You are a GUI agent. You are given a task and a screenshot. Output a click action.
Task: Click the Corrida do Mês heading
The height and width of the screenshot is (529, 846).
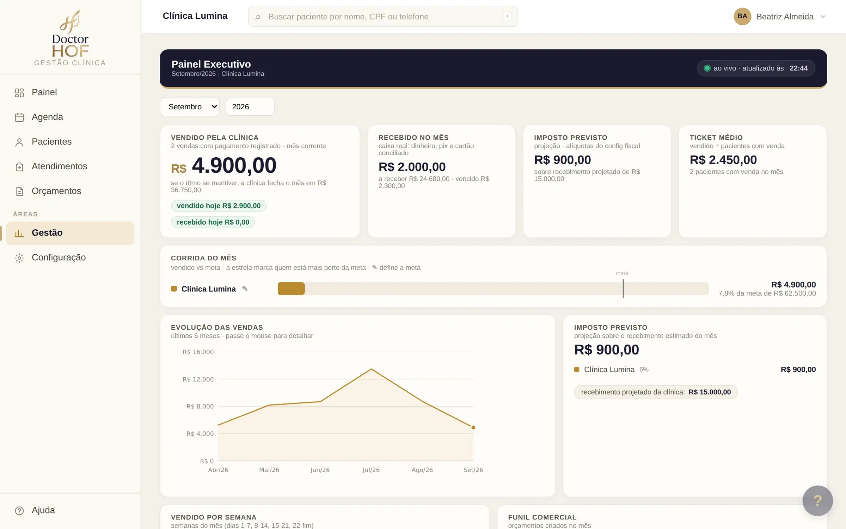pyautogui.click(x=203, y=258)
